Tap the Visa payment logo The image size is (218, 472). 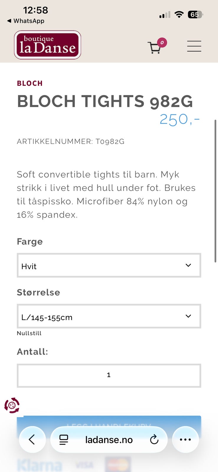coord(85,464)
